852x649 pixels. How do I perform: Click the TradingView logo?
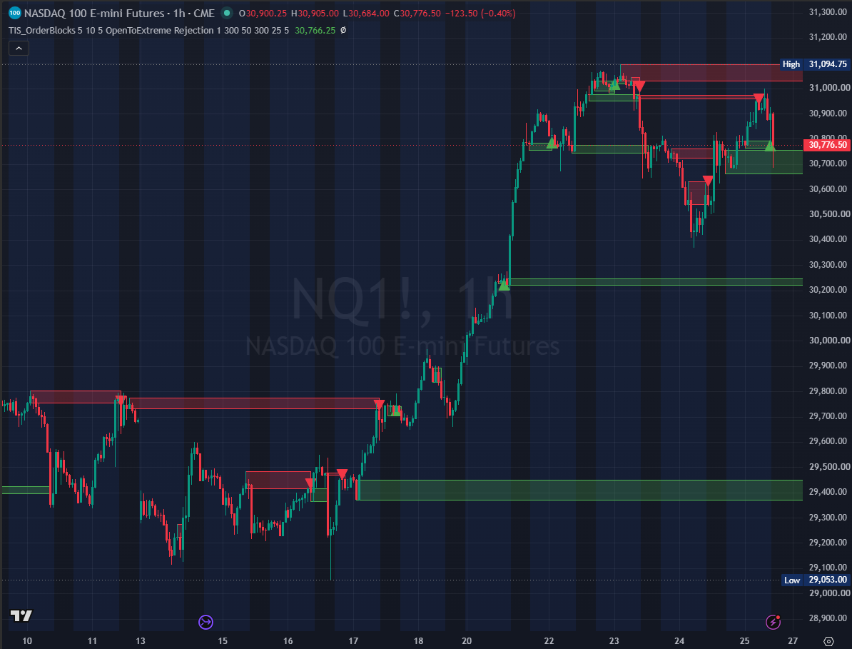click(x=21, y=615)
